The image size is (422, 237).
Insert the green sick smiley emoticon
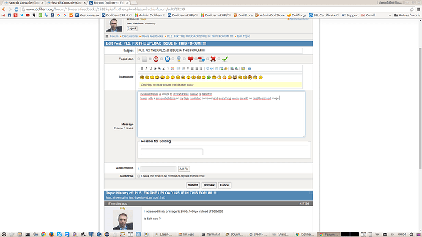209,78
